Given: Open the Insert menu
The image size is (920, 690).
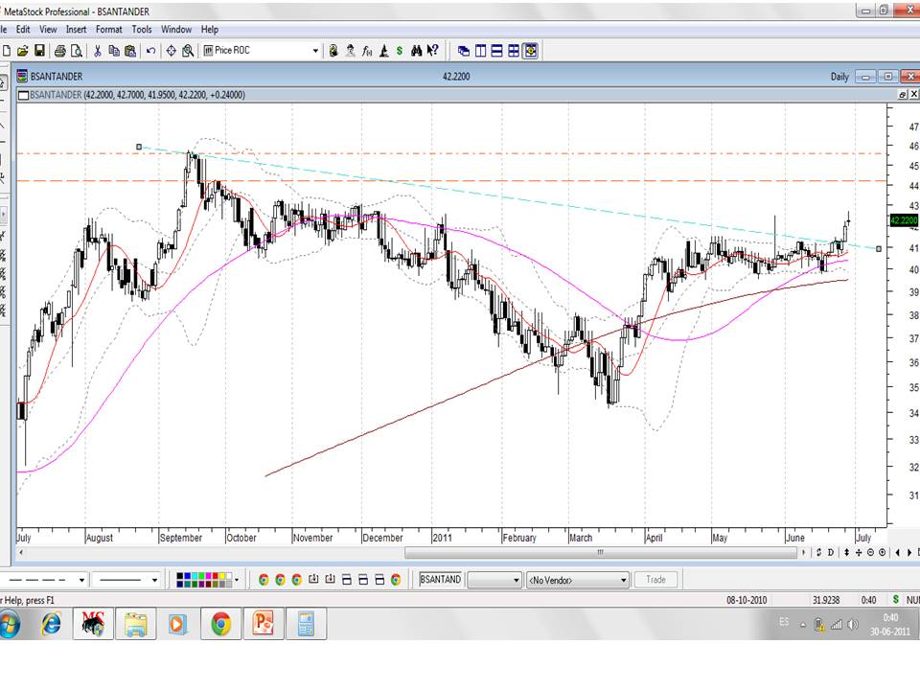Looking at the screenshot, I should click(x=76, y=30).
